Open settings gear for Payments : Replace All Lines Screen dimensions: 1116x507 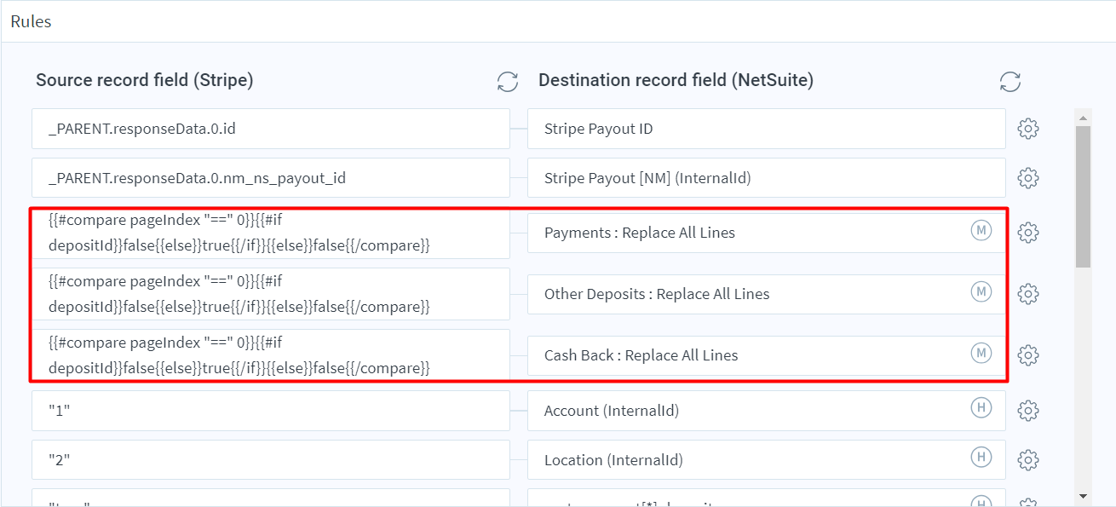[1028, 233]
